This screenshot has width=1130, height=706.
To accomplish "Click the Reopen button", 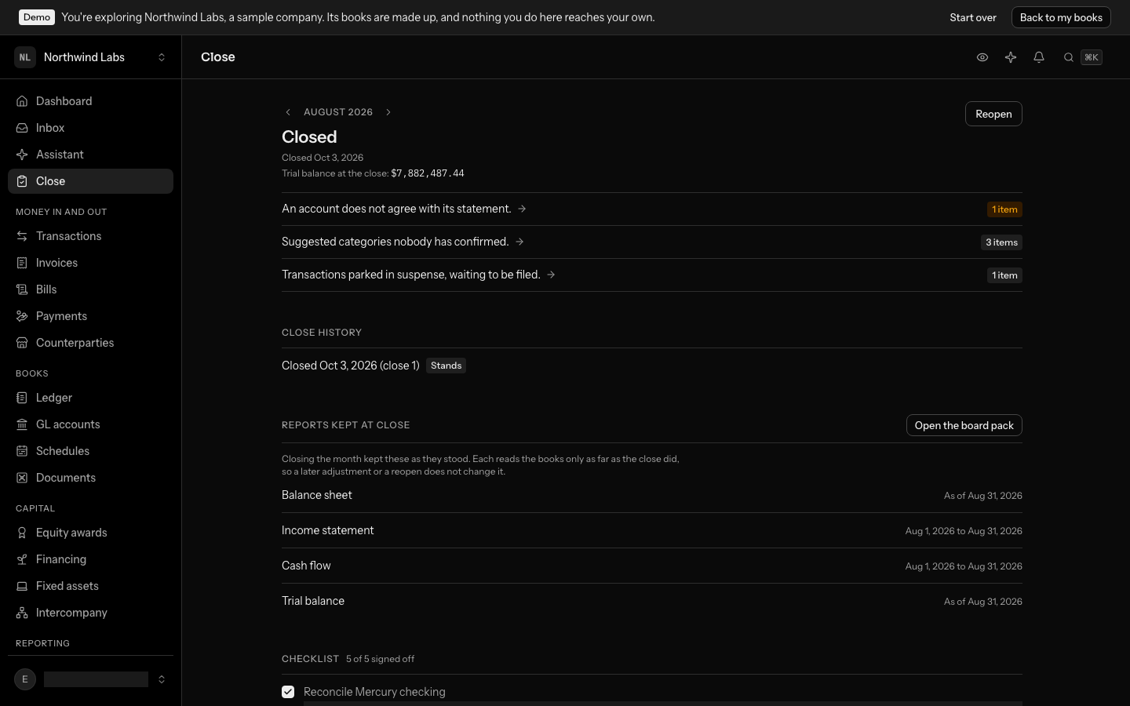I will pyautogui.click(x=993, y=114).
